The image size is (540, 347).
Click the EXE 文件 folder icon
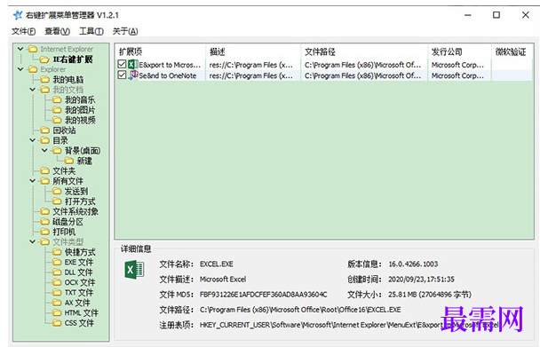[x=57, y=262]
